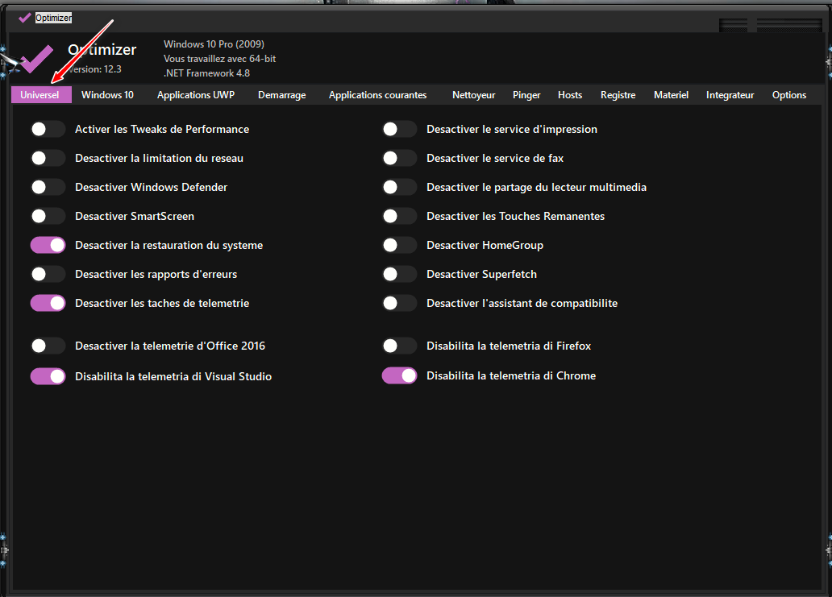This screenshot has height=597, width=832.
Task: Click the large purple Optimizer checkmark logo
Action: [x=37, y=60]
